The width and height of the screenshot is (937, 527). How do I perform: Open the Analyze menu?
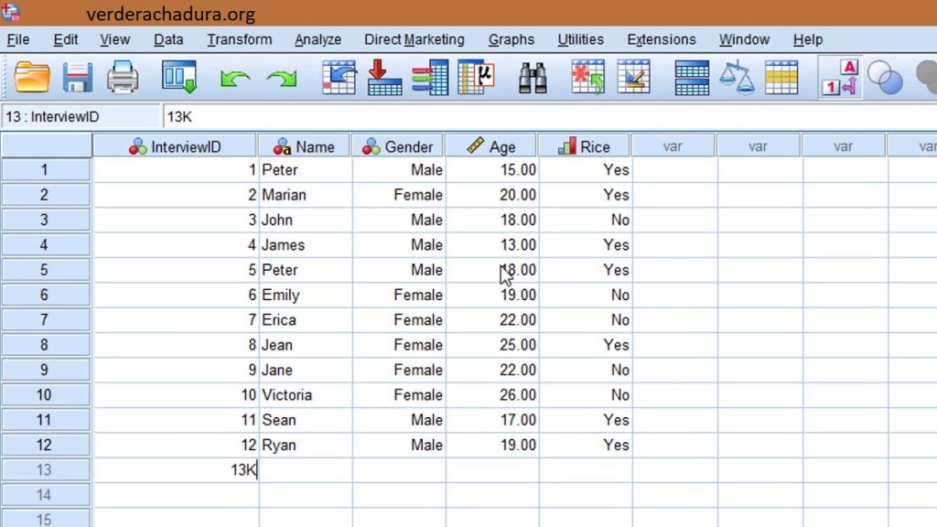pos(318,39)
